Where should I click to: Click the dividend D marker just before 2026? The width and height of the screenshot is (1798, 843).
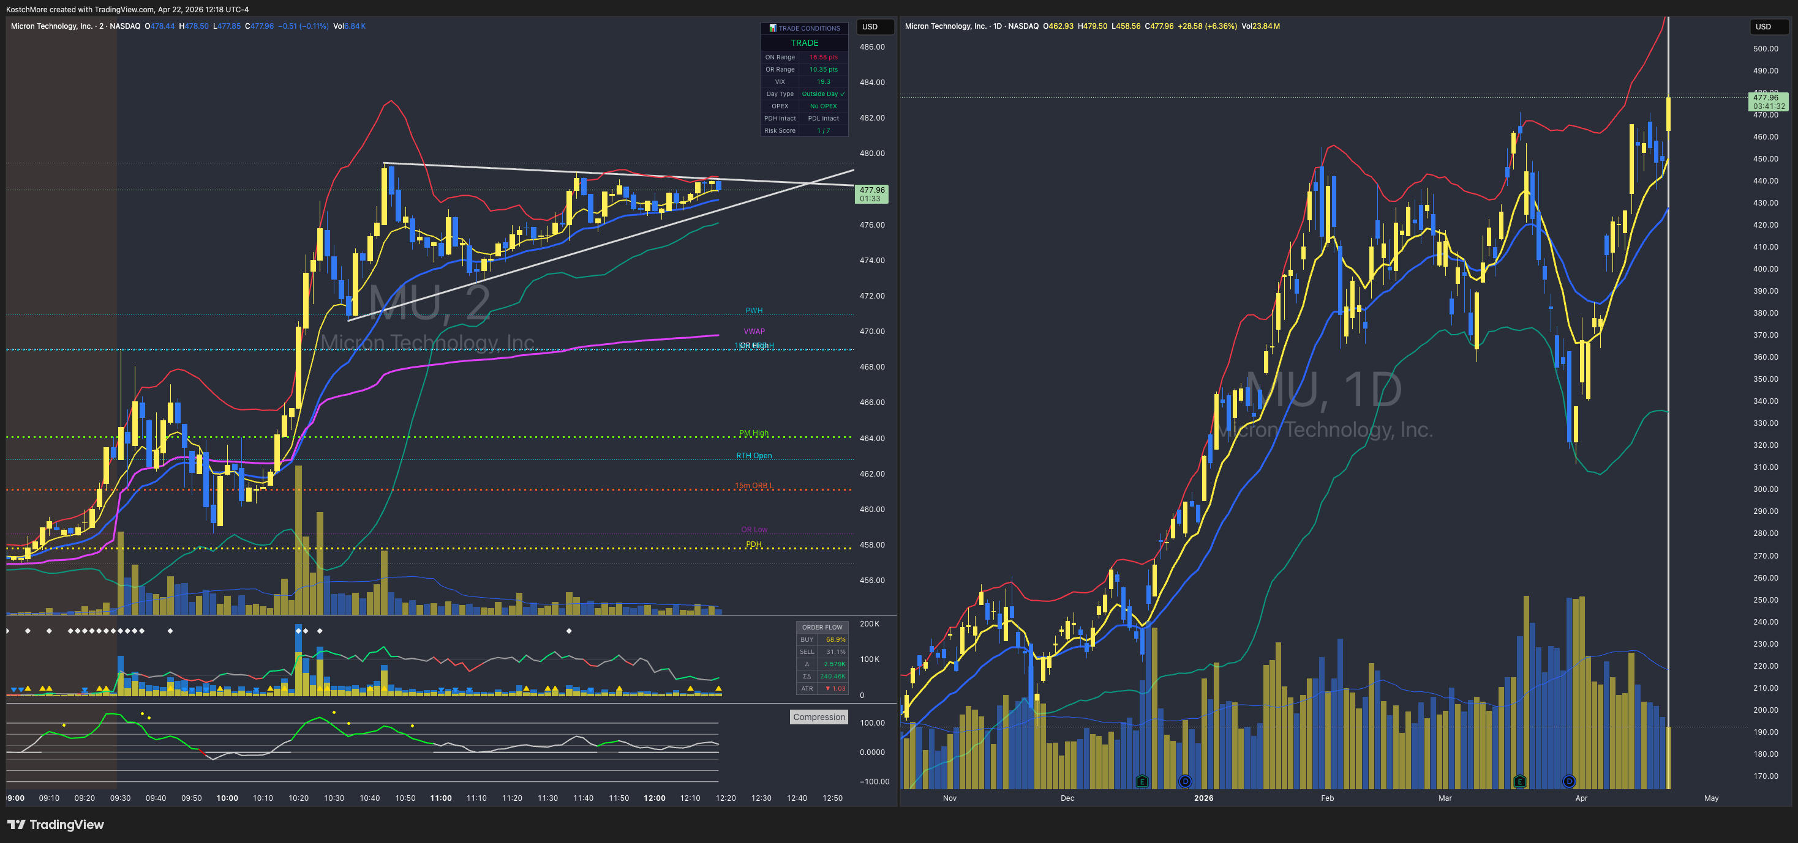pos(1184,781)
